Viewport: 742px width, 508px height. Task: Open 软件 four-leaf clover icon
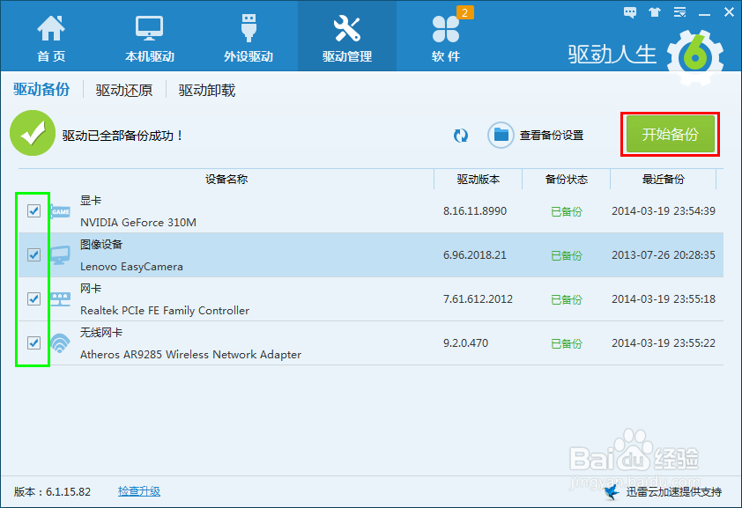pyautogui.click(x=445, y=29)
